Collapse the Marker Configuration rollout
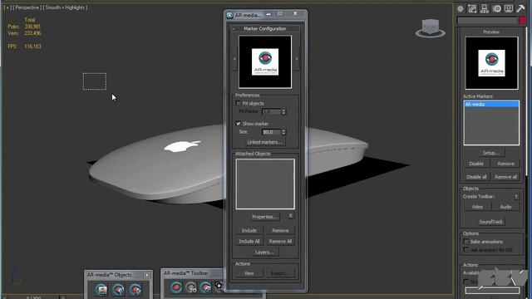Viewport: 532px width, 299px height. pyautogui.click(x=264, y=29)
